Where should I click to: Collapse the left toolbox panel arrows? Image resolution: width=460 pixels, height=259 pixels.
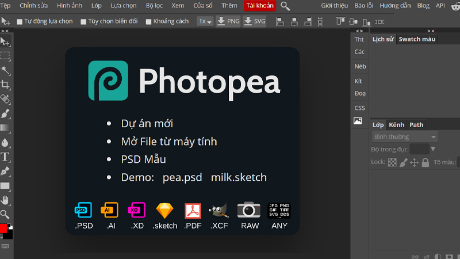(x=5, y=31)
